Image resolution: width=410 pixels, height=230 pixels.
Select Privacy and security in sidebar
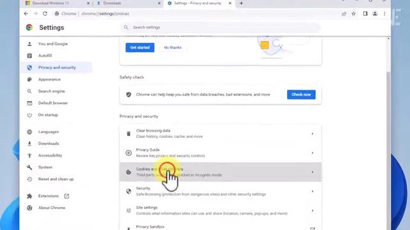point(57,68)
